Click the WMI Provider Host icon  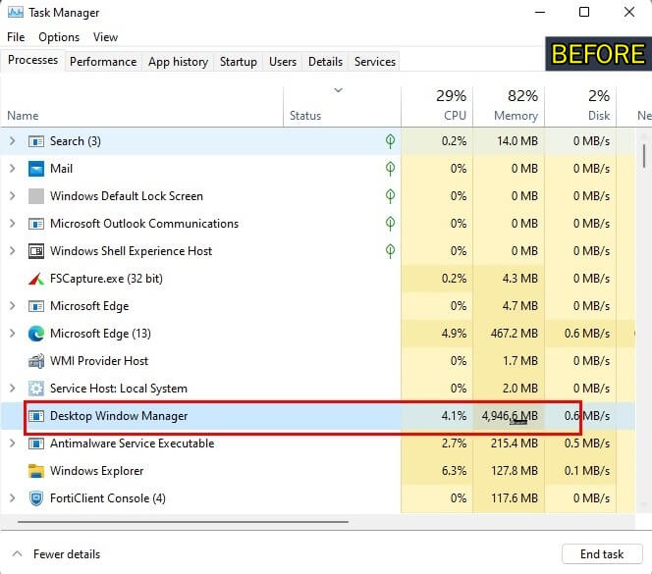(36, 361)
